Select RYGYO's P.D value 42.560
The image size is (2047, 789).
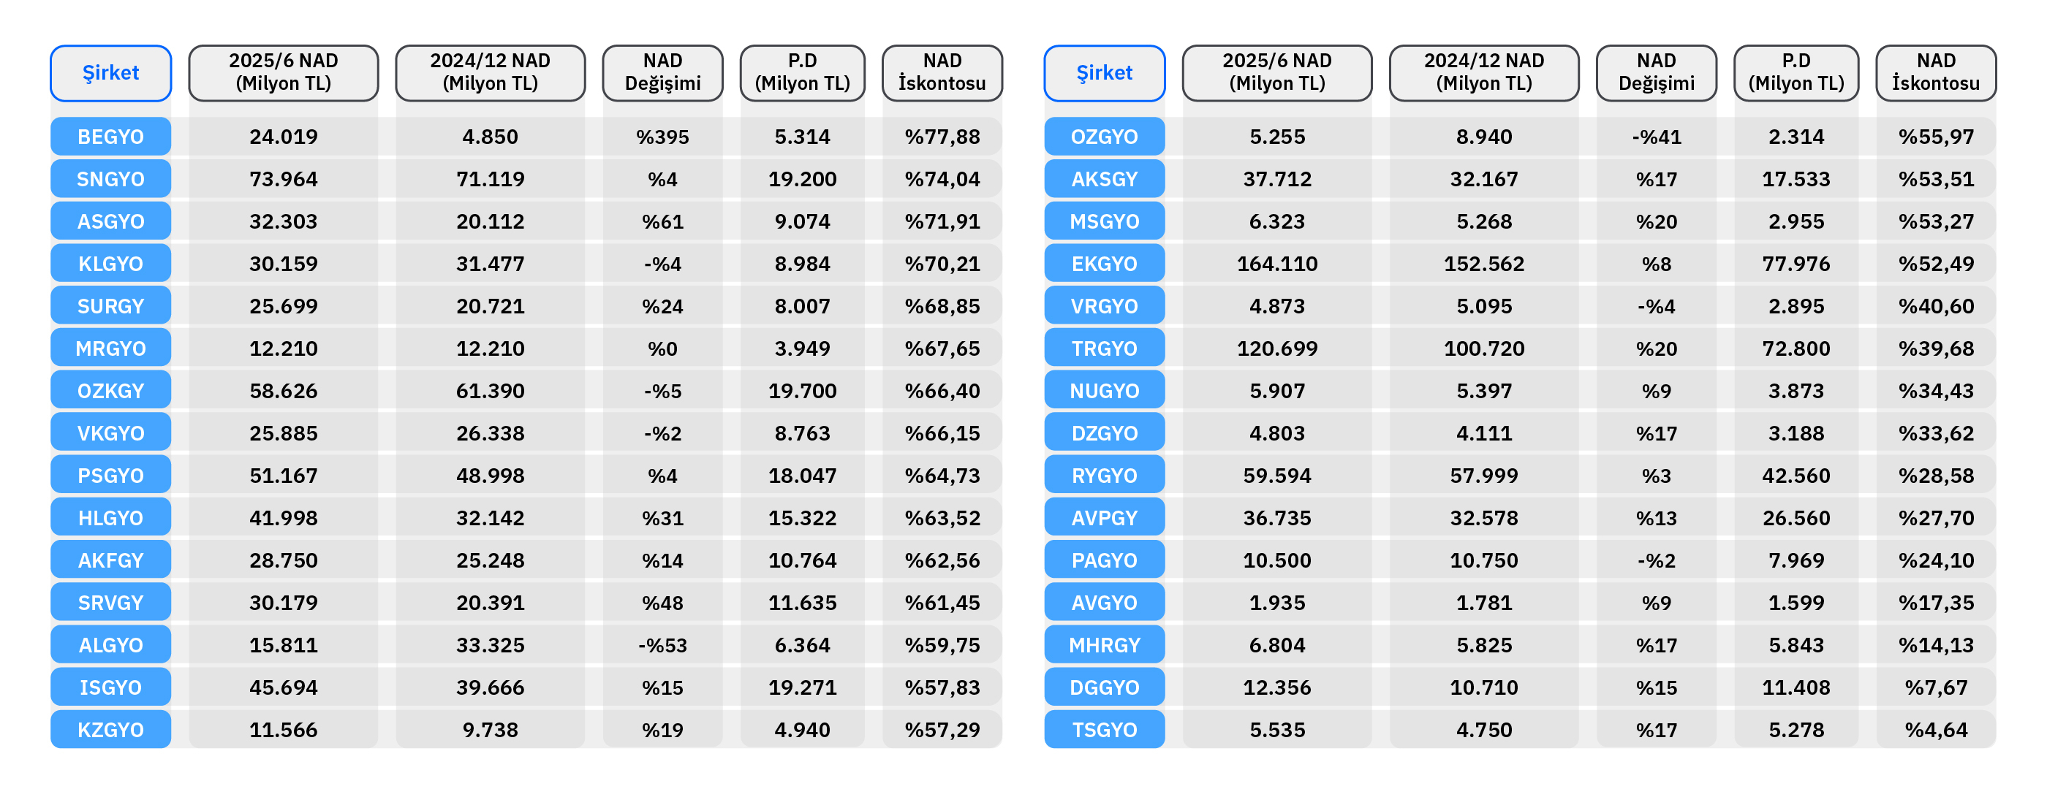coord(1795,476)
